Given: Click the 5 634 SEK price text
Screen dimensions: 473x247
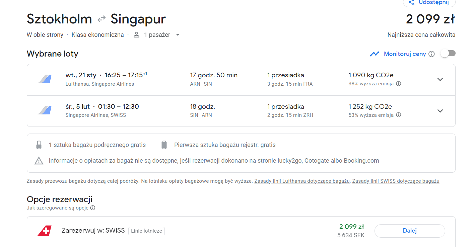Looking at the screenshot, I should click(351, 235).
